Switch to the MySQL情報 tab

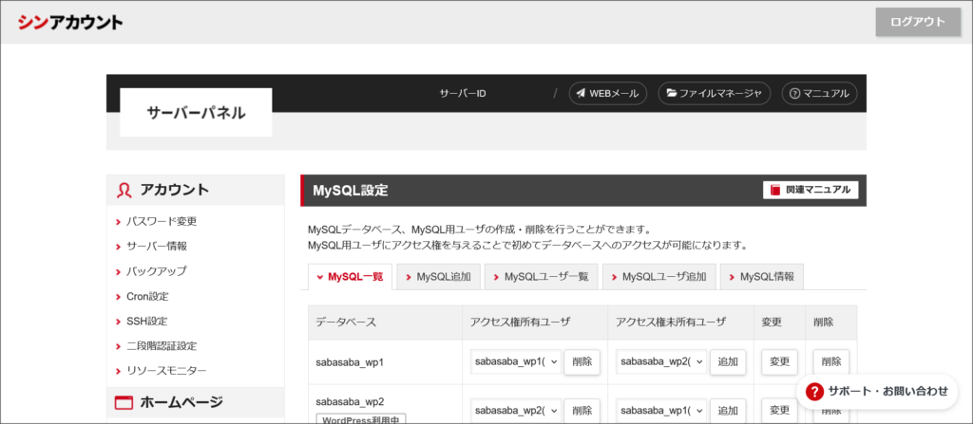coord(762,277)
